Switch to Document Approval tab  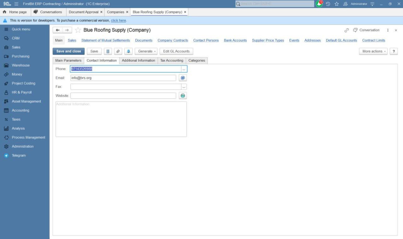coord(83,12)
